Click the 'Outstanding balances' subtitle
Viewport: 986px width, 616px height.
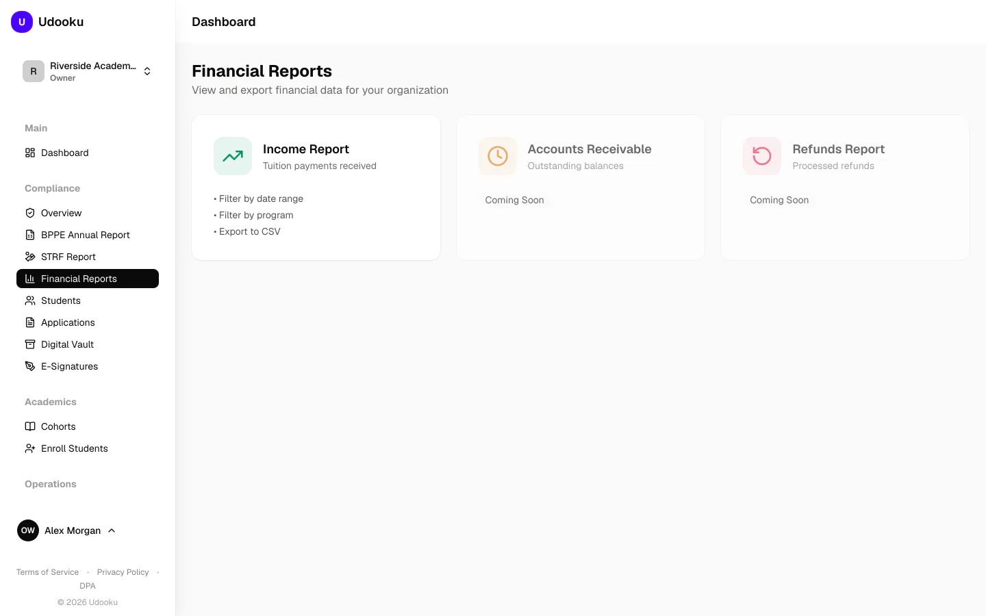click(576, 166)
